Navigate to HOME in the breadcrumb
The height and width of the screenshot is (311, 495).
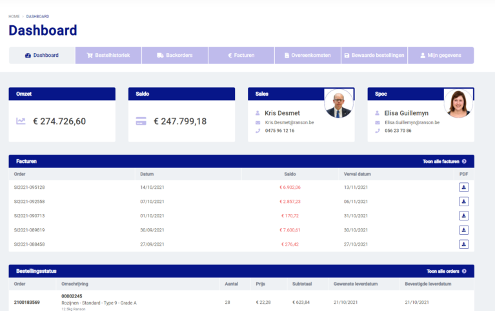click(x=14, y=16)
